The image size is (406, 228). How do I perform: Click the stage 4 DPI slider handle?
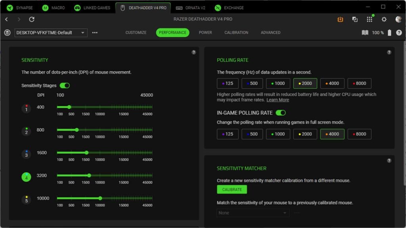pos(89,175)
